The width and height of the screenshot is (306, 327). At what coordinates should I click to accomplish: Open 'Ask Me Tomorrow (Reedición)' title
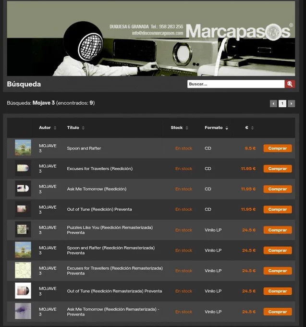pyautogui.click(x=97, y=189)
